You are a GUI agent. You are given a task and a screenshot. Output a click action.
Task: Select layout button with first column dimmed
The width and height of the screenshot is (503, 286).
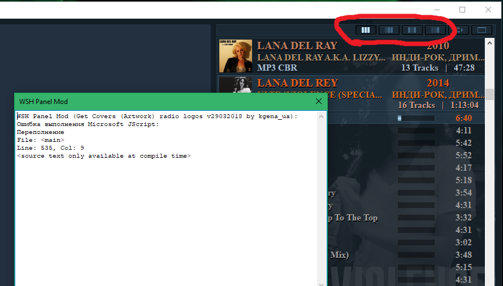pos(389,30)
